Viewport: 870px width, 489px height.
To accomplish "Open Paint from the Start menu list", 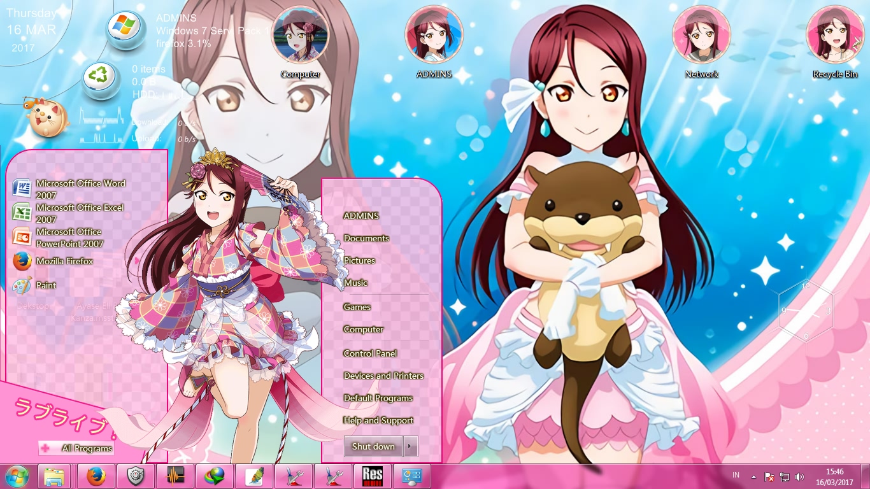I will 34,286.
